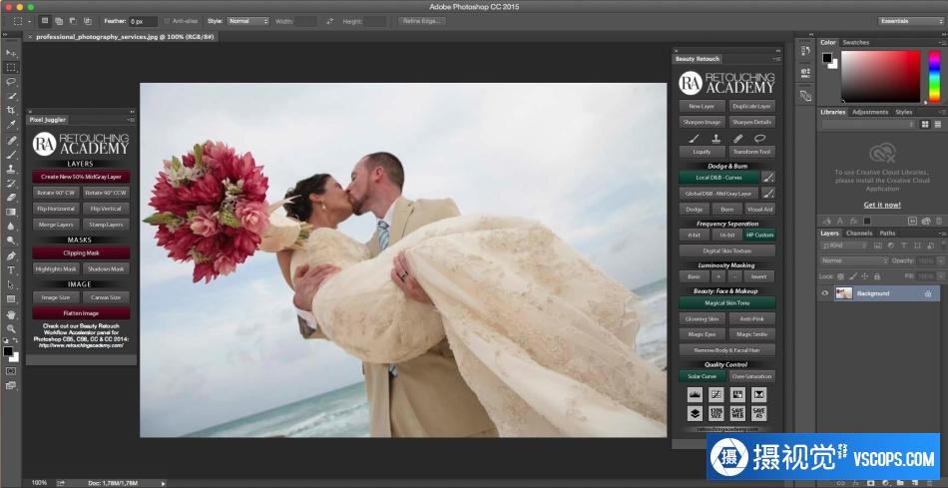The height and width of the screenshot is (488, 948).
Task: Click the 100% SIZE icon button
Action: (x=716, y=413)
